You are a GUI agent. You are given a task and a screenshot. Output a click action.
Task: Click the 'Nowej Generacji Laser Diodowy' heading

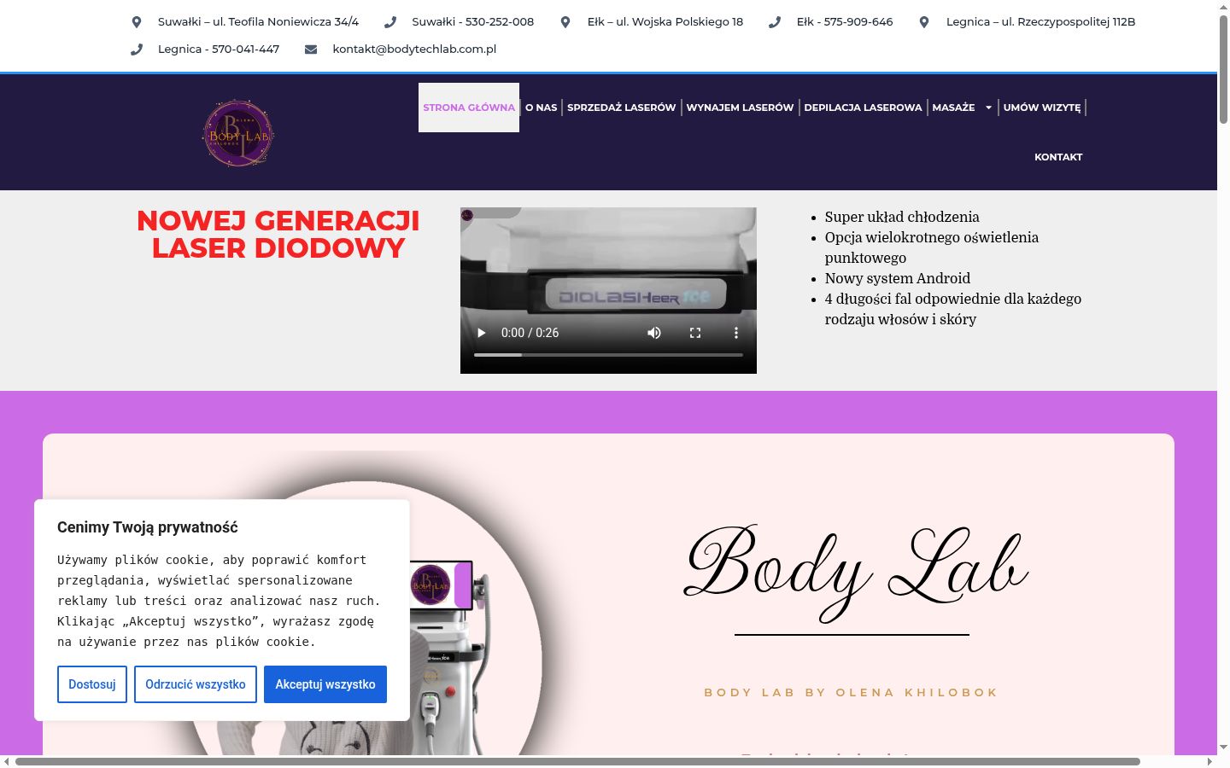[278, 235]
